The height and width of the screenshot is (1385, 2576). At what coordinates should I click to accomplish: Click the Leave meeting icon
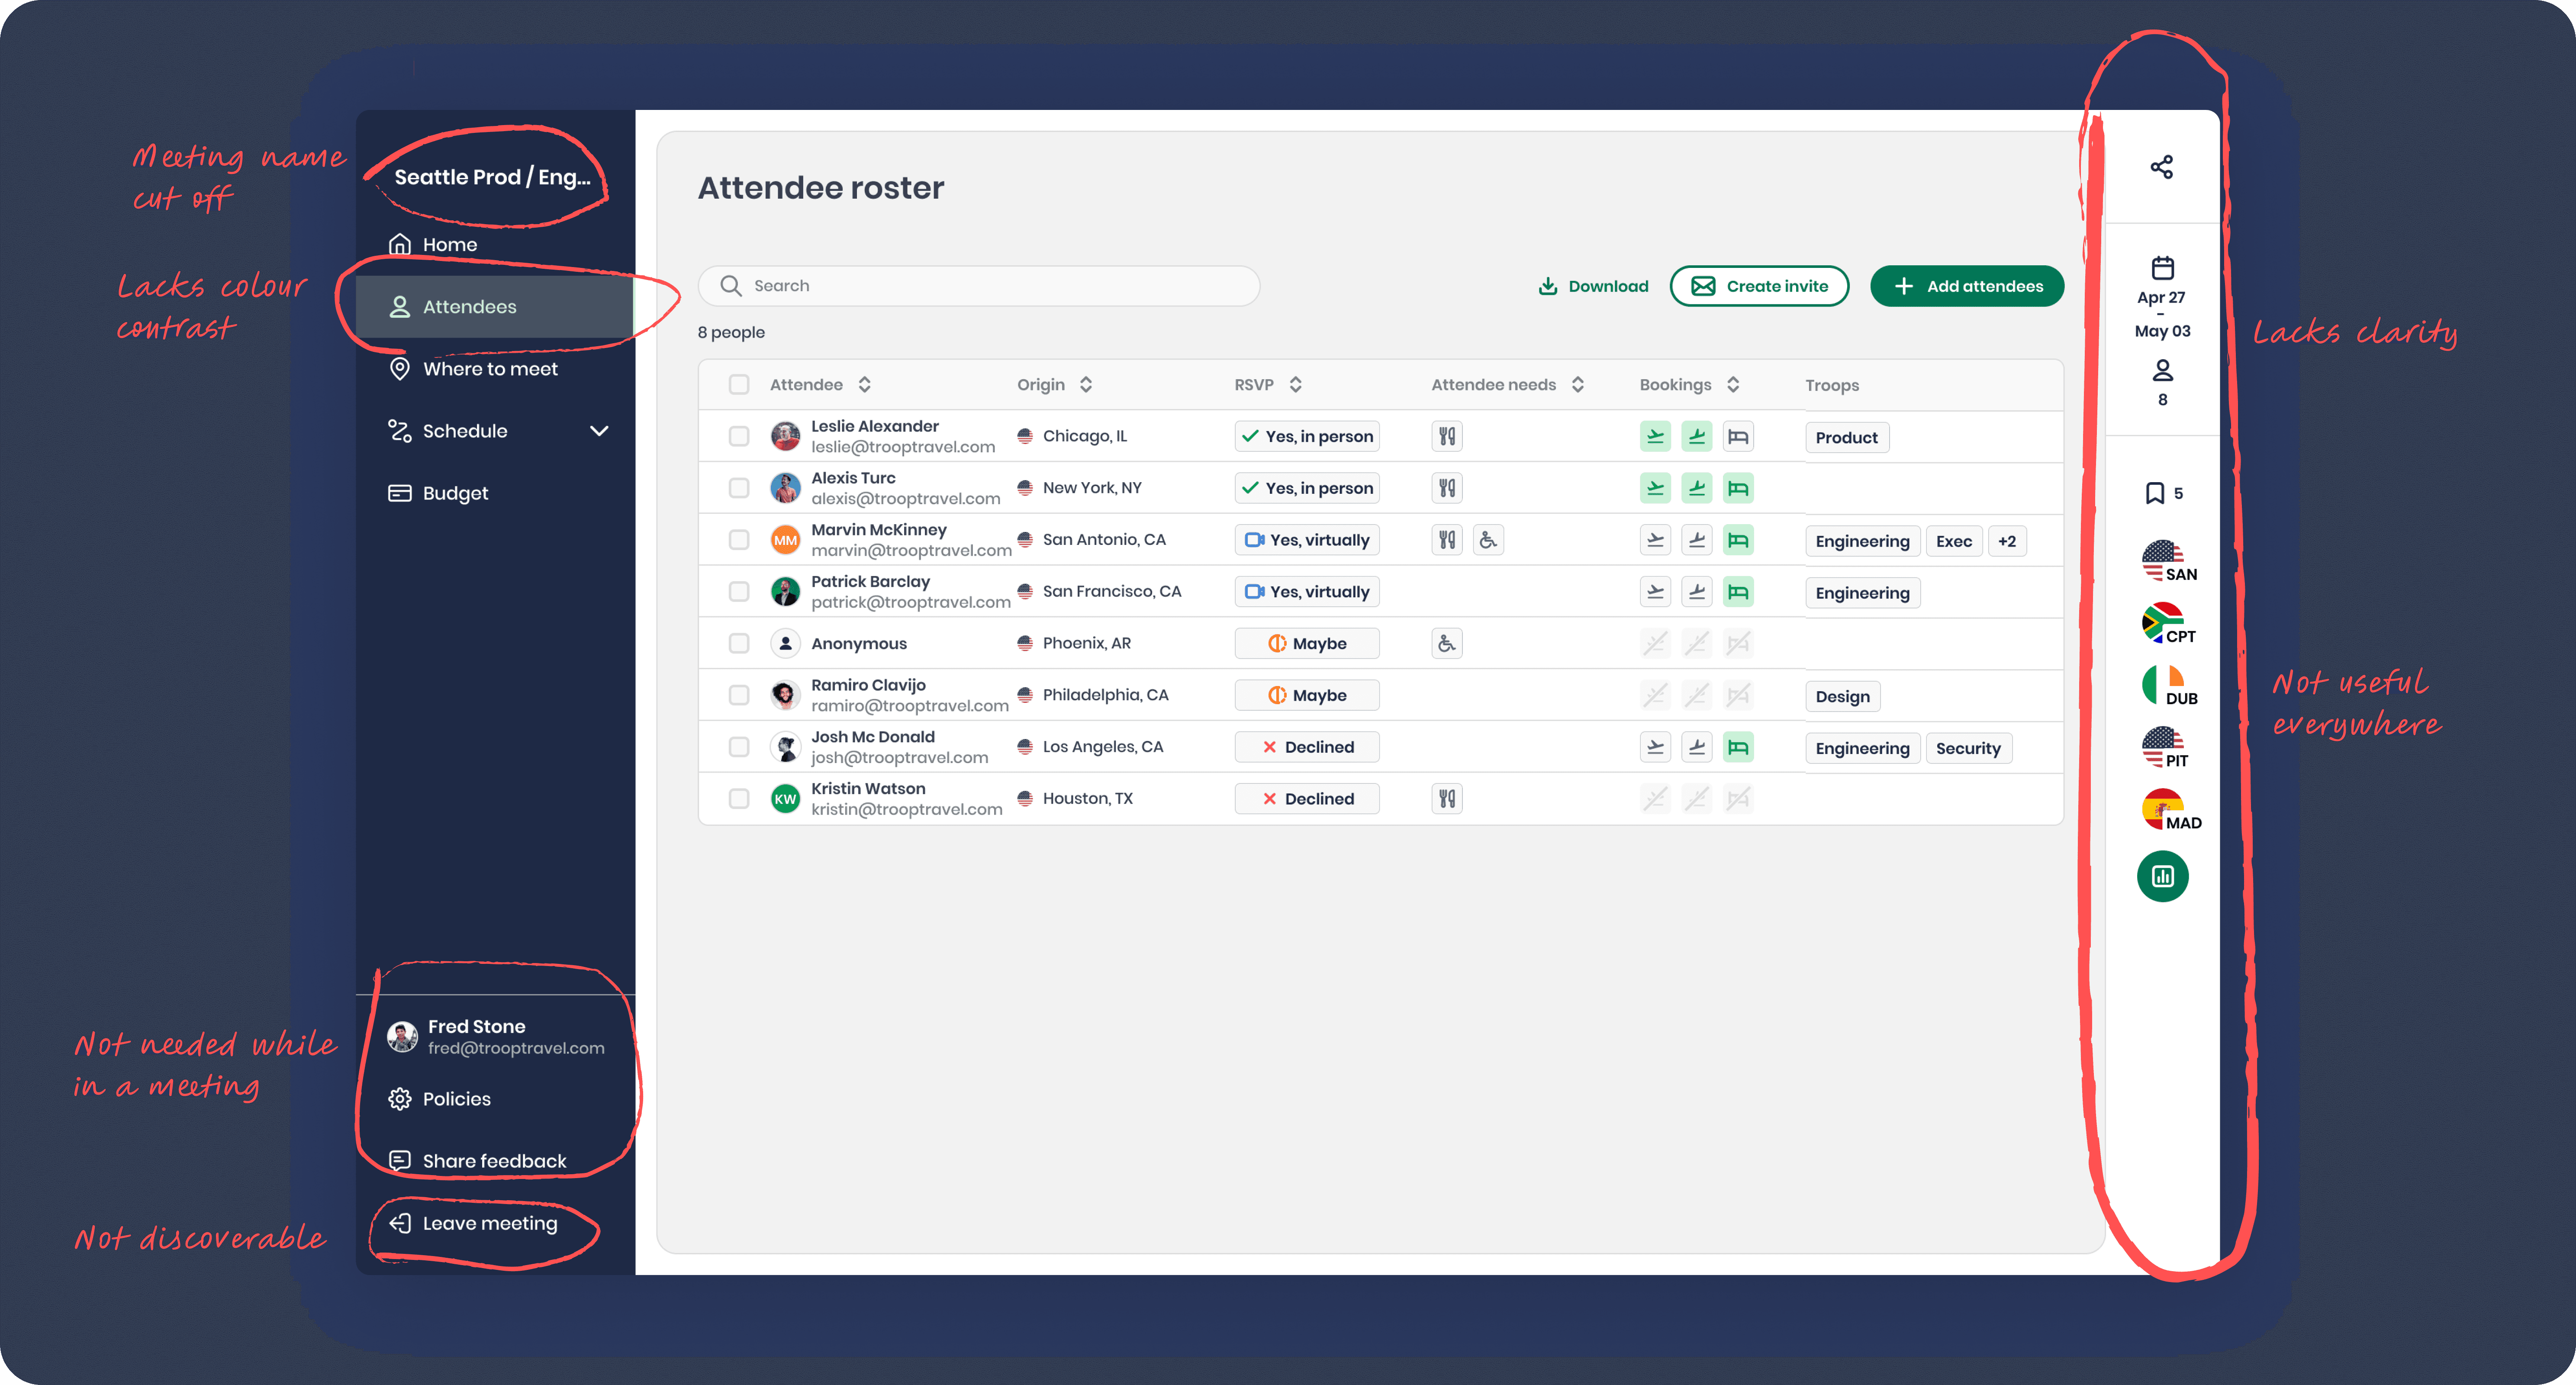(x=400, y=1223)
